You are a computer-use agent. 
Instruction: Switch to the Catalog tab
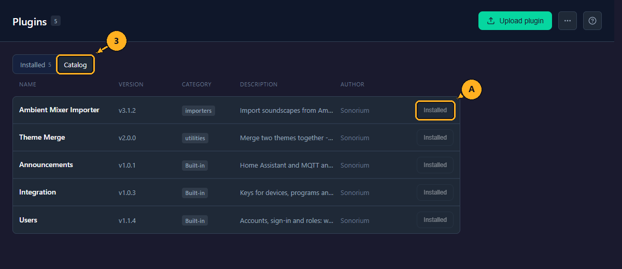tap(75, 65)
